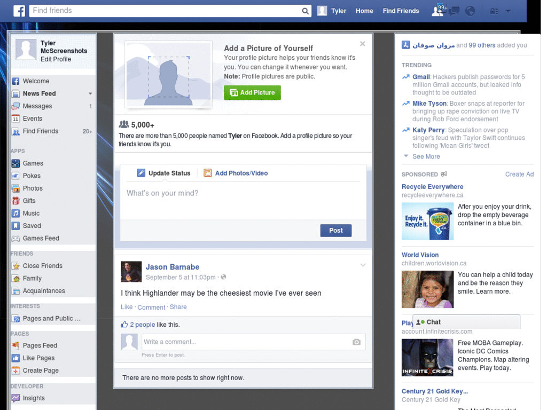Open 99 others added you link
The width and height of the screenshot is (547, 410).
482,45
